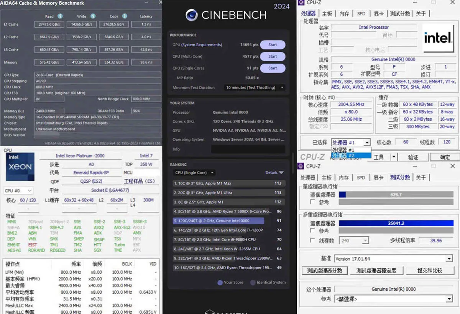Click the CPU-Z icon in the processor window title bar
This screenshot has height=314, width=460.
(x=301, y=3)
